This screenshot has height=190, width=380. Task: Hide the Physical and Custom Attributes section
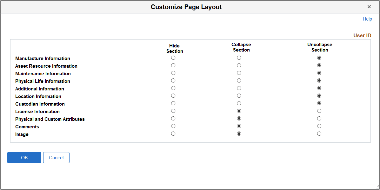(x=173, y=118)
